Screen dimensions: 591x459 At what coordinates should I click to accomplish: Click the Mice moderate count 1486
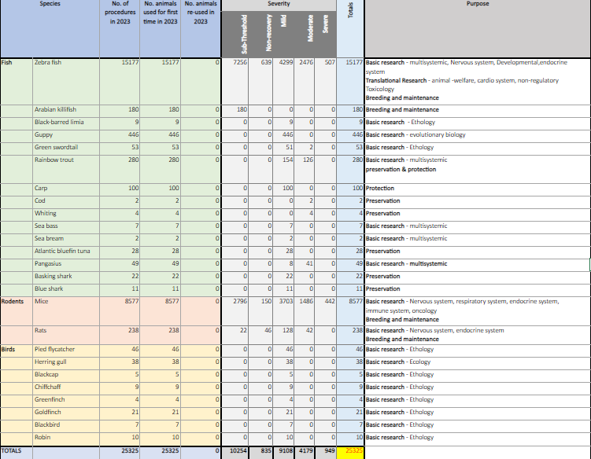point(306,300)
